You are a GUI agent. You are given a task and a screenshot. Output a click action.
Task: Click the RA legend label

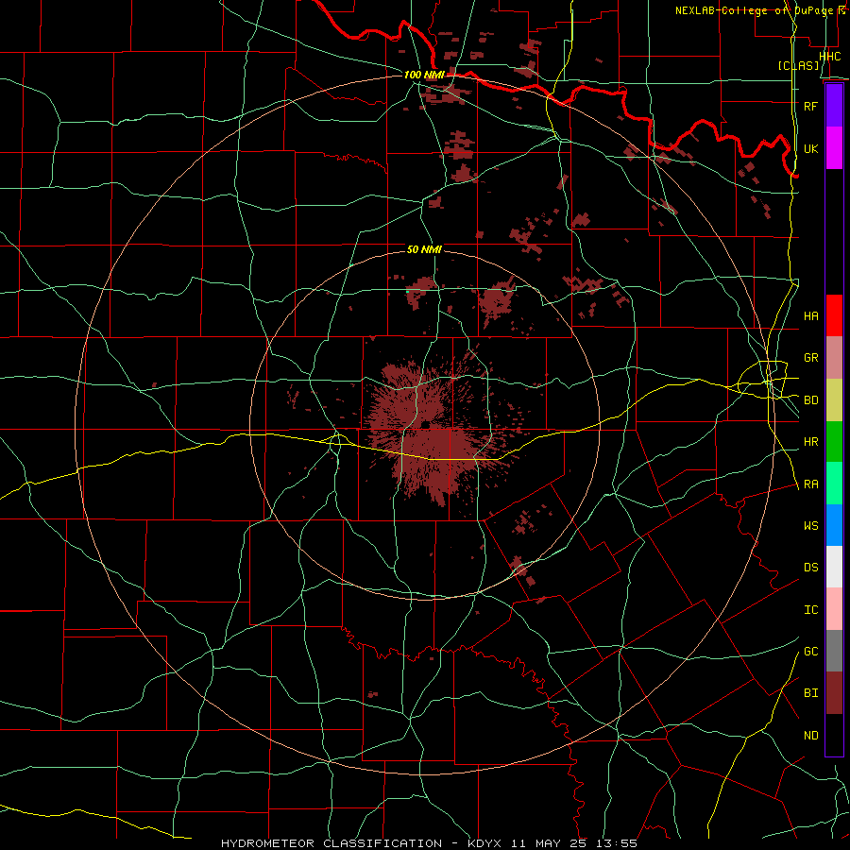(810, 484)
